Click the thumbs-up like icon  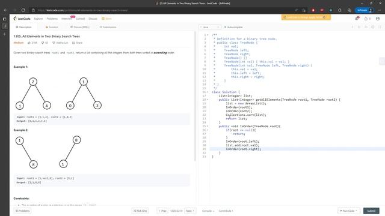29,43
